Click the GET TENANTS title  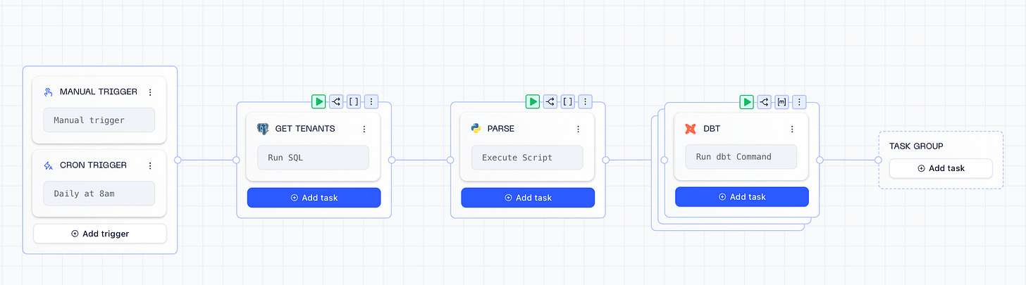coord(305,129)
